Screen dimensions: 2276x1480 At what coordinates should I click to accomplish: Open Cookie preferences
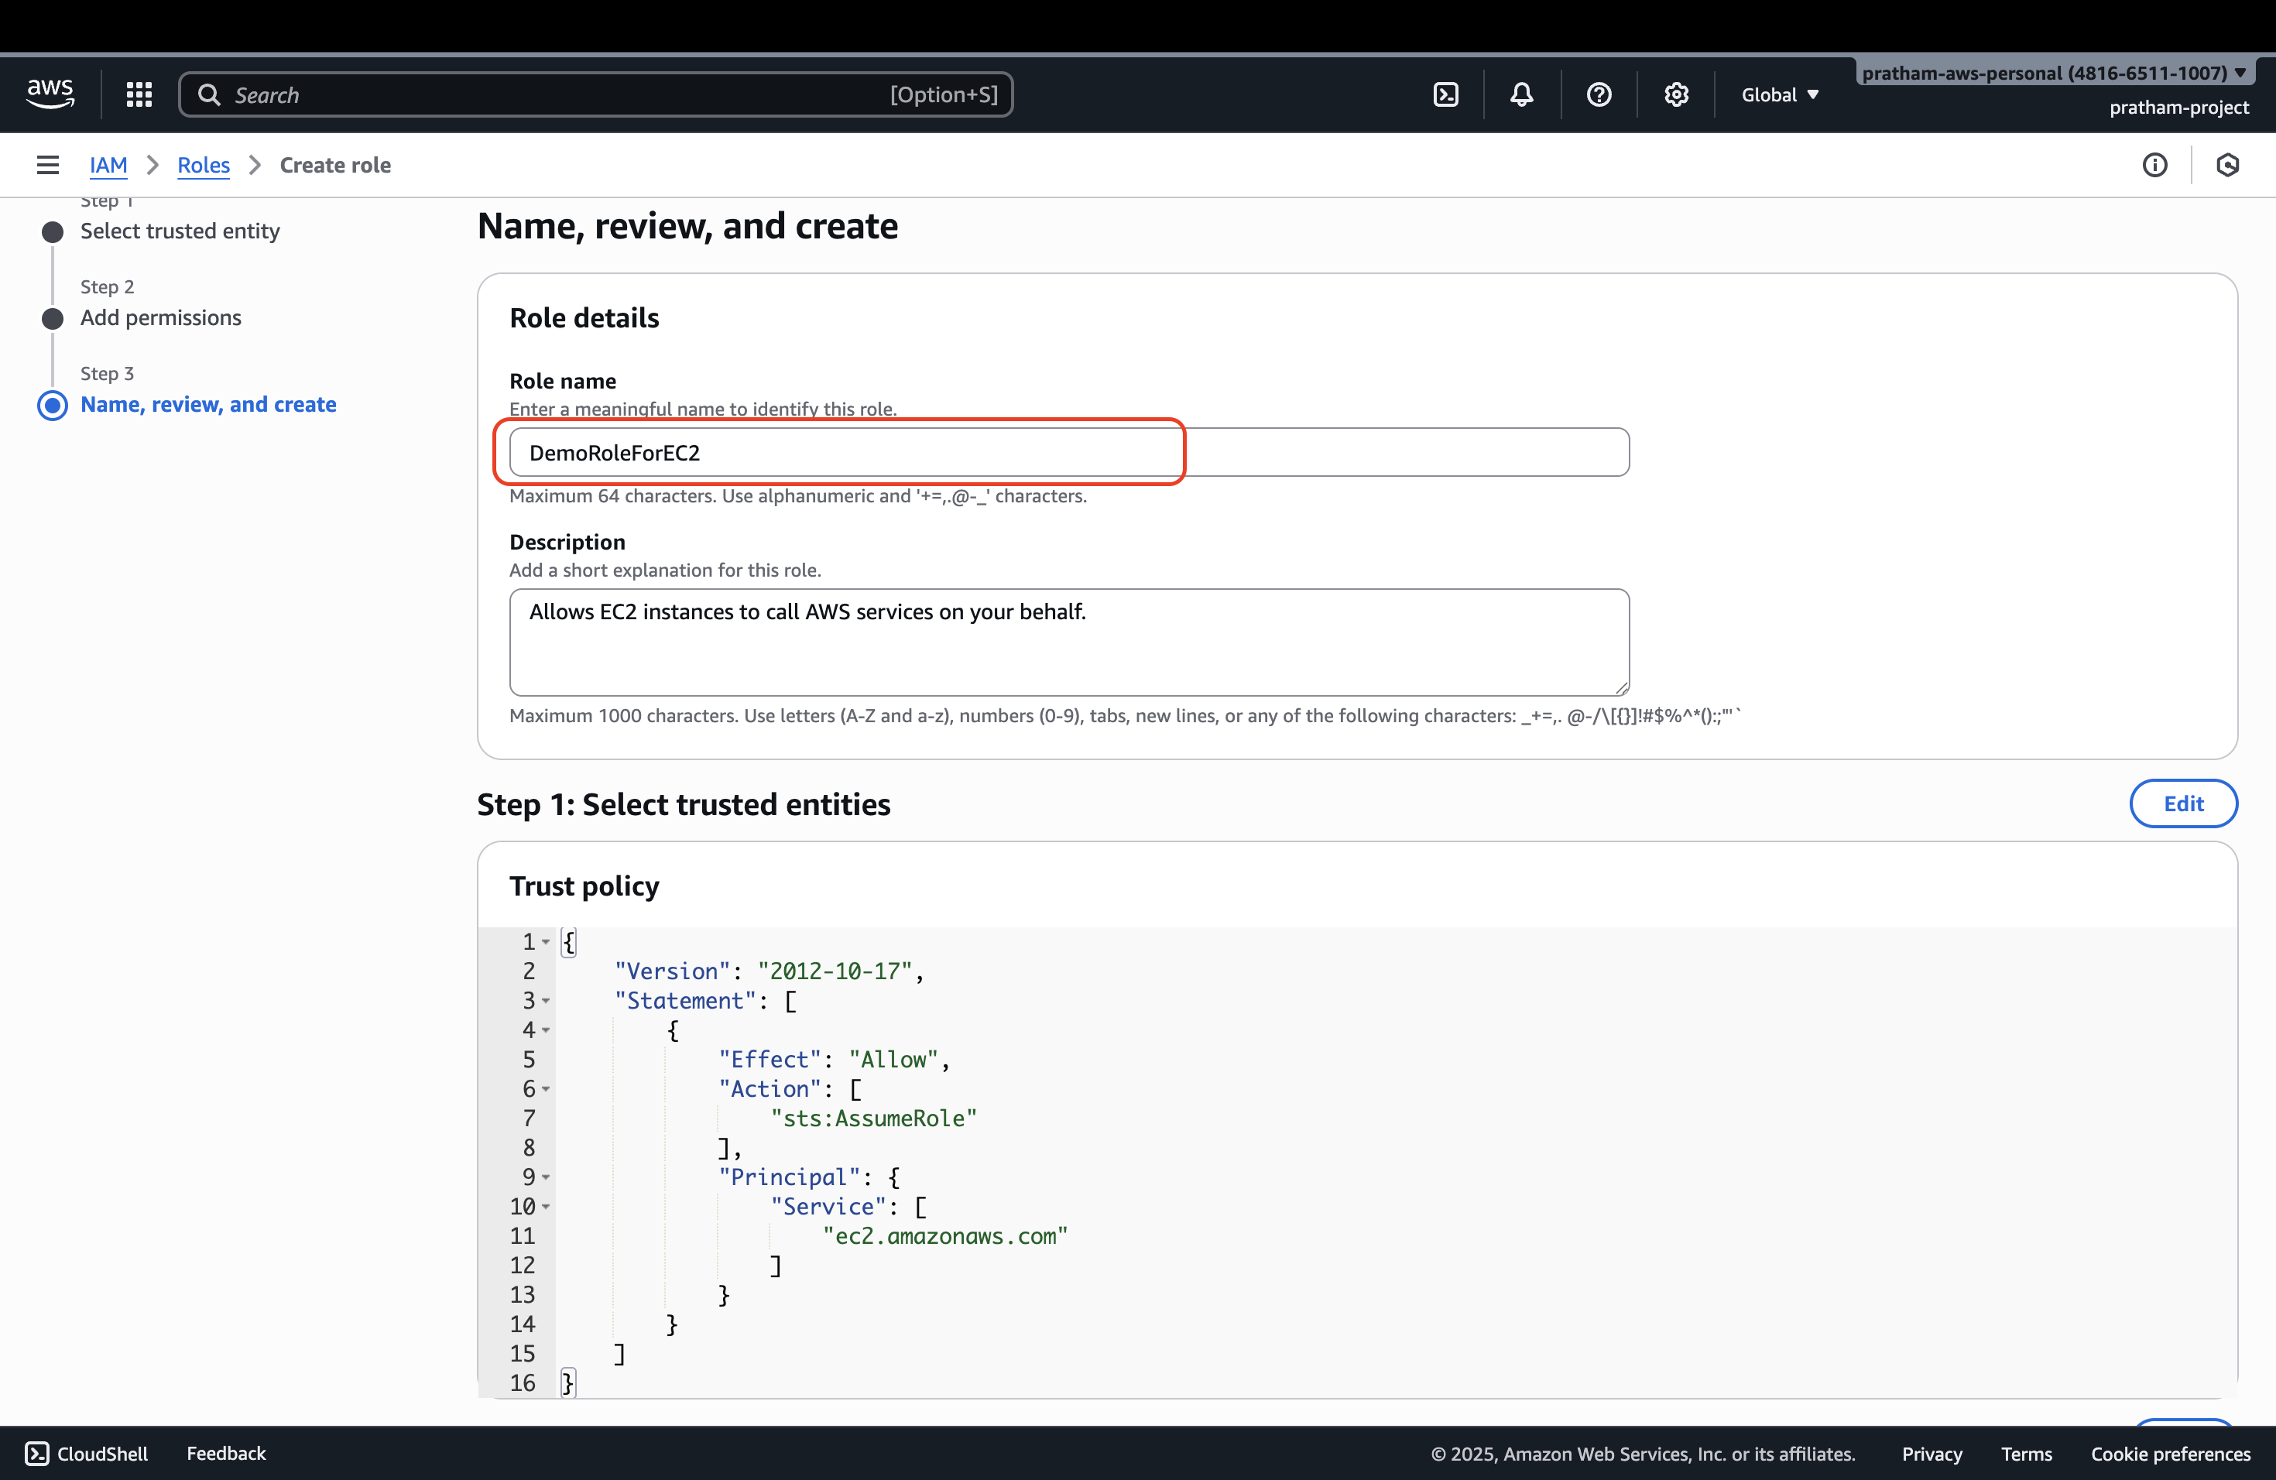2171,1454
